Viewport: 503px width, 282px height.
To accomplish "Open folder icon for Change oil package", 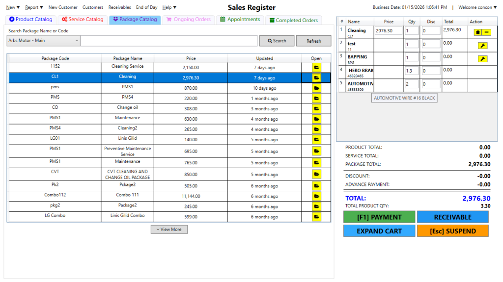I will [x=317, y=108].
